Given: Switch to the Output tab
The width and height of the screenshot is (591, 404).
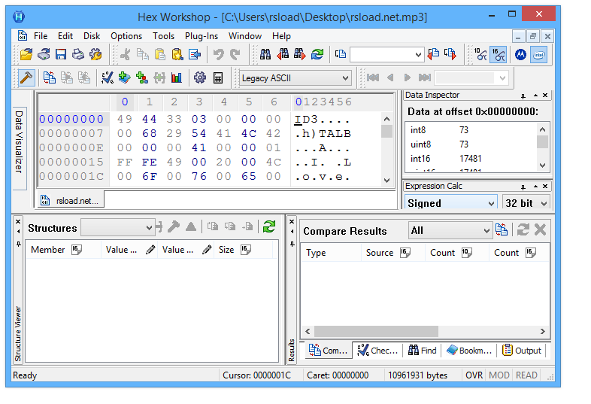Looking at the screenshot, I should click(522, 351).
